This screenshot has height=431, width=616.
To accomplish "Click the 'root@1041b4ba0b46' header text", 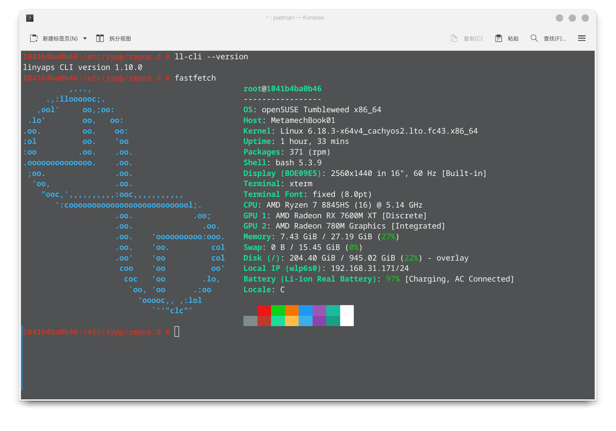I will (282, 89).
